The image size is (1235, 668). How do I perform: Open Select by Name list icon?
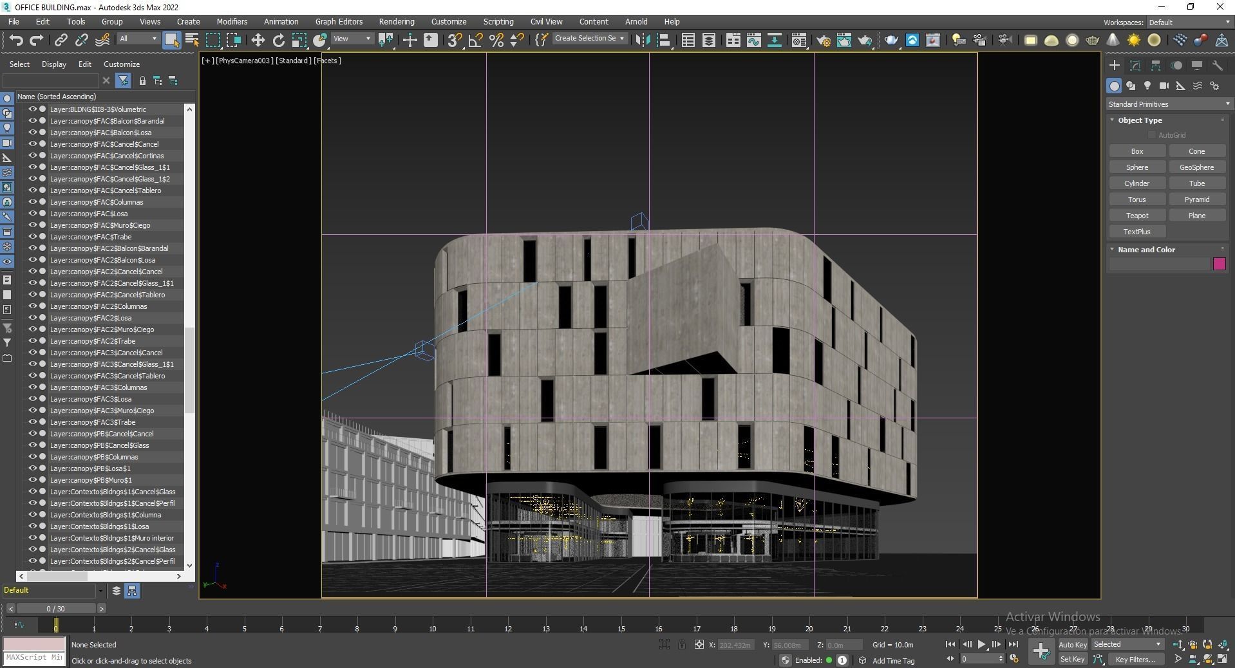coord(192,40)
